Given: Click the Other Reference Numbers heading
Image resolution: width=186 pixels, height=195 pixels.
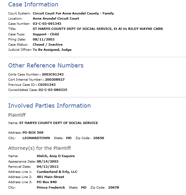Looking at the screenshot, I should point(46,66).
